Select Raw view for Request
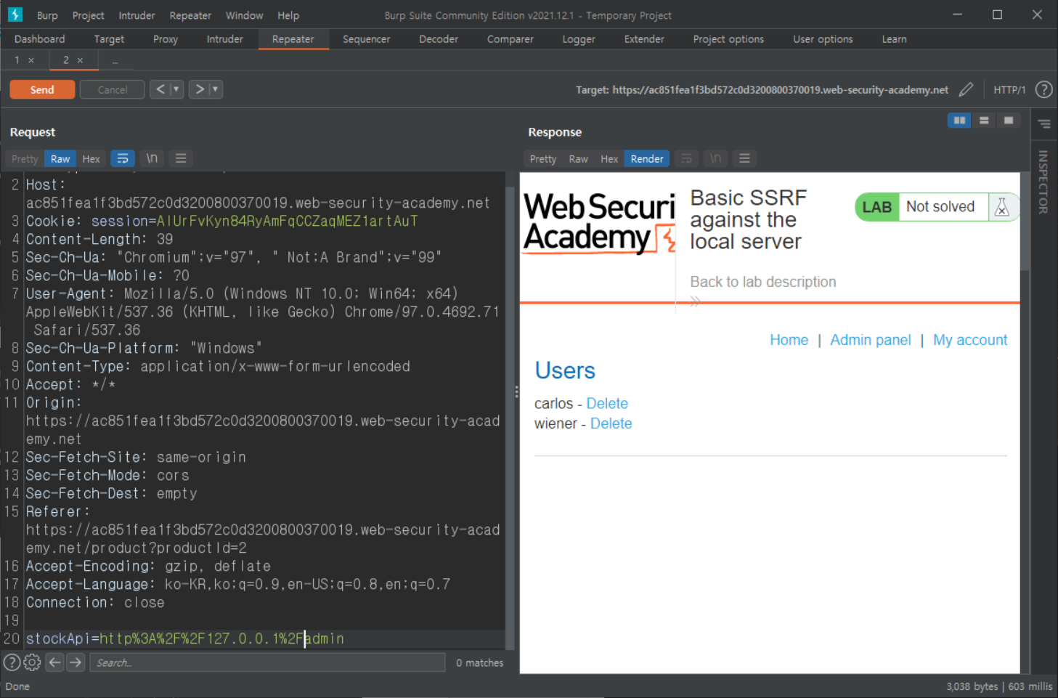This screenshot has height=698, width=1058. 60,158
